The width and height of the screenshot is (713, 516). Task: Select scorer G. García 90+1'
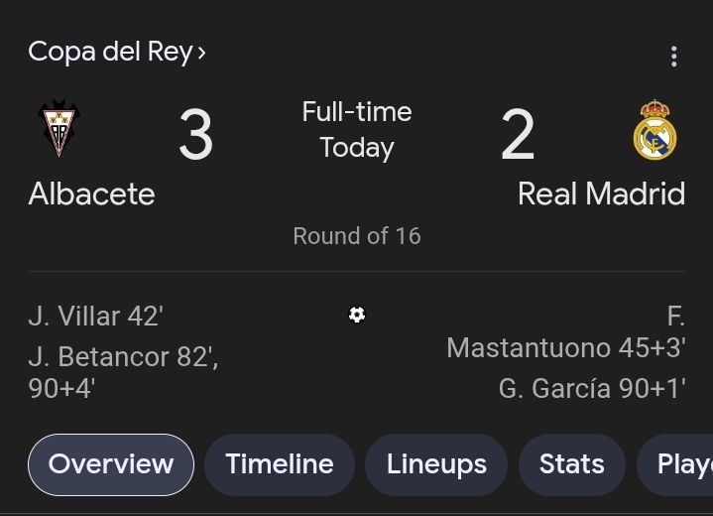[x=592, y=388]
